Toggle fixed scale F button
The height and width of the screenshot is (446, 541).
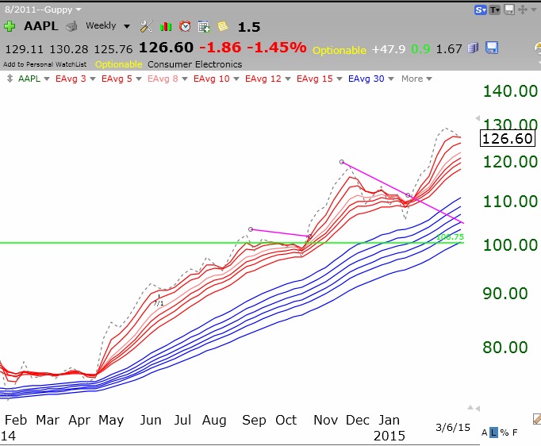tap(515, 433)
